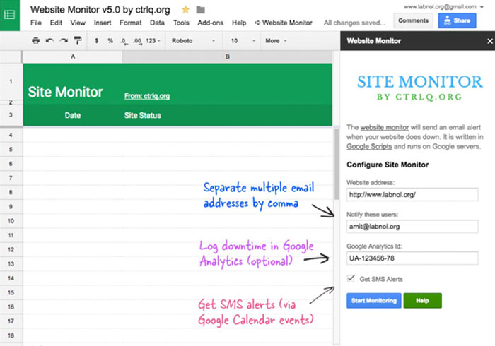Star the Website Monitor document
This screenshot has width=495, height=346.
[x=185, y=10]
